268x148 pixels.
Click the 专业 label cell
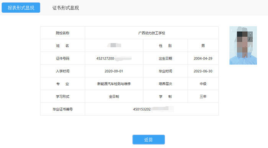(62, 84)
